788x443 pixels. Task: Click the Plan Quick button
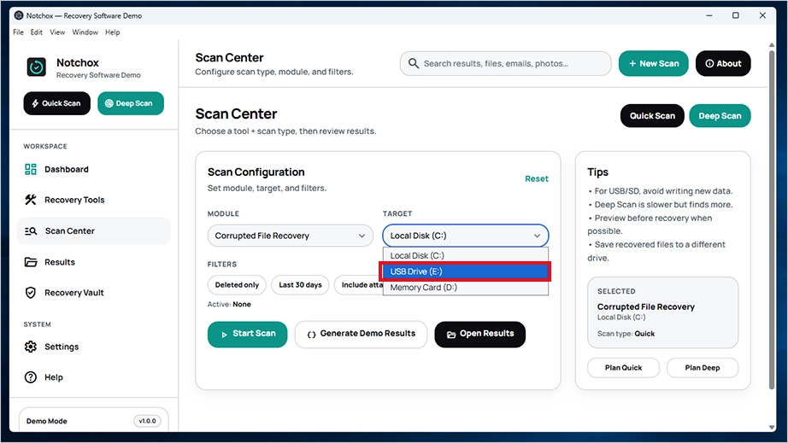(x=623, y=368)
